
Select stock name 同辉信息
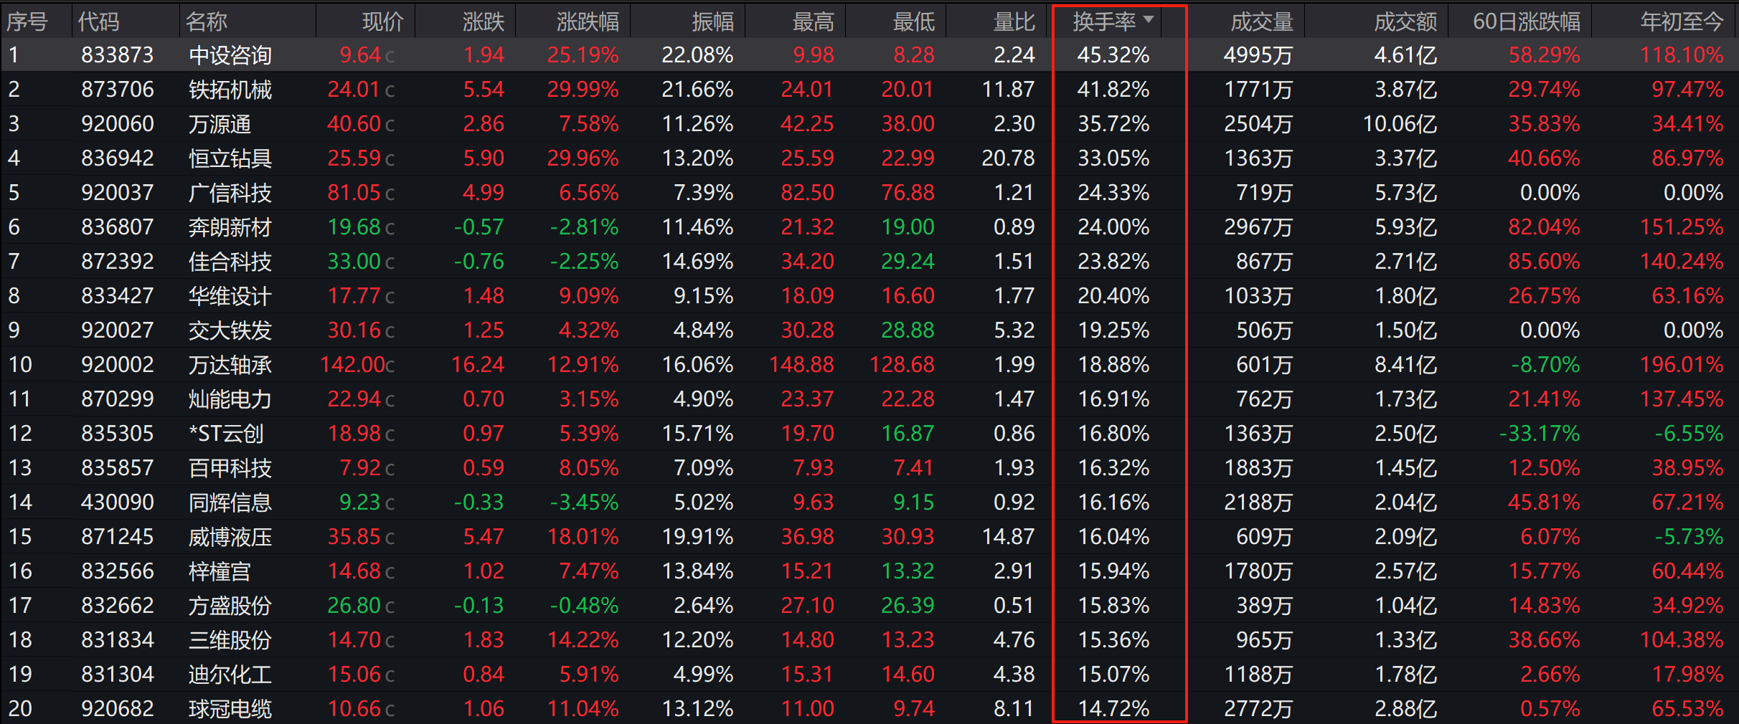(230, 502)
